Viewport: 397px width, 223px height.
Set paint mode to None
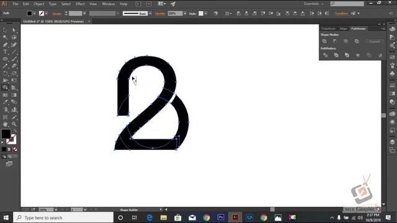[15, 149]
